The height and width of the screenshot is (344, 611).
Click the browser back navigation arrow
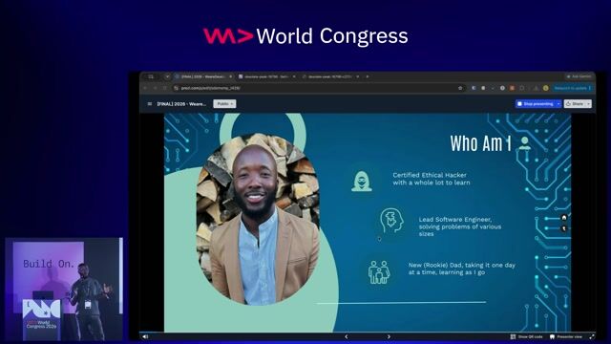pyautogui.click(x=145, y=88)
